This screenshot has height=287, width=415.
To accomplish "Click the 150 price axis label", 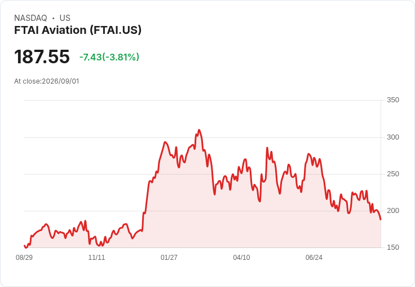I will [x=393, y=247].
